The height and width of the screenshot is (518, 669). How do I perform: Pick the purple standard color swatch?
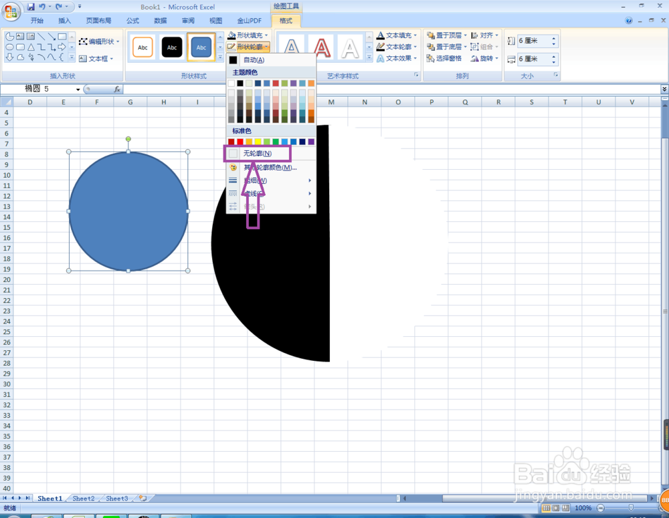click(x=311, y=142)
